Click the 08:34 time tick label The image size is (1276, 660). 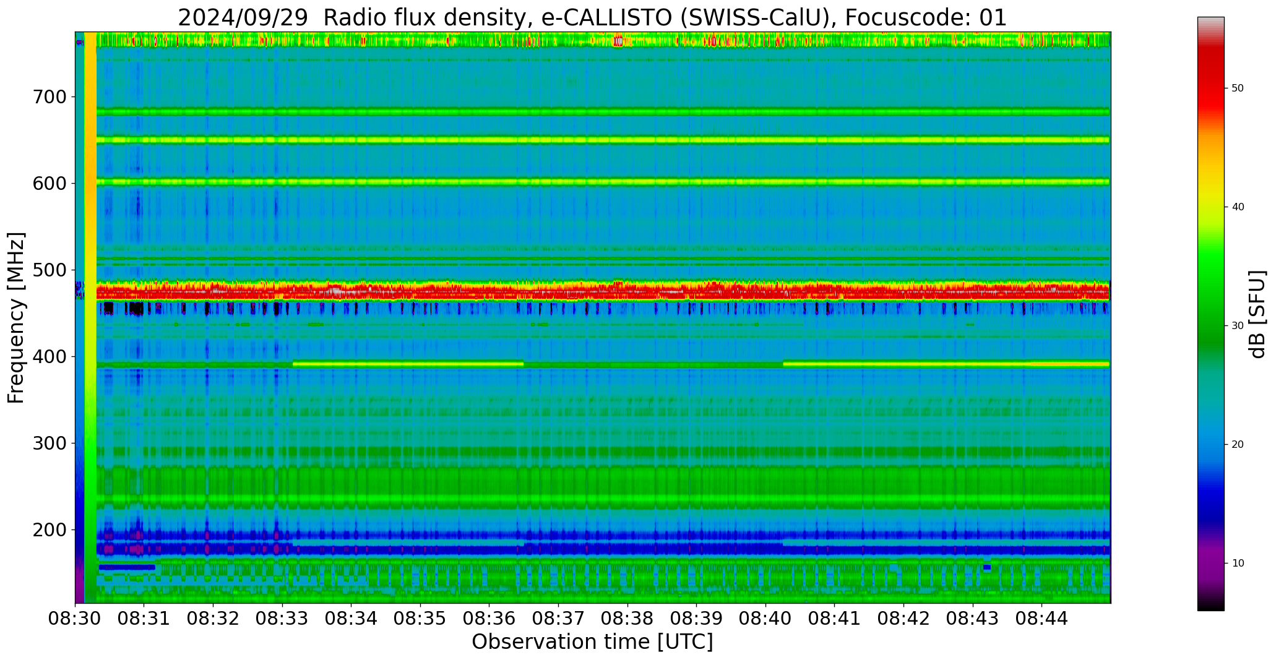pos(351,619)
